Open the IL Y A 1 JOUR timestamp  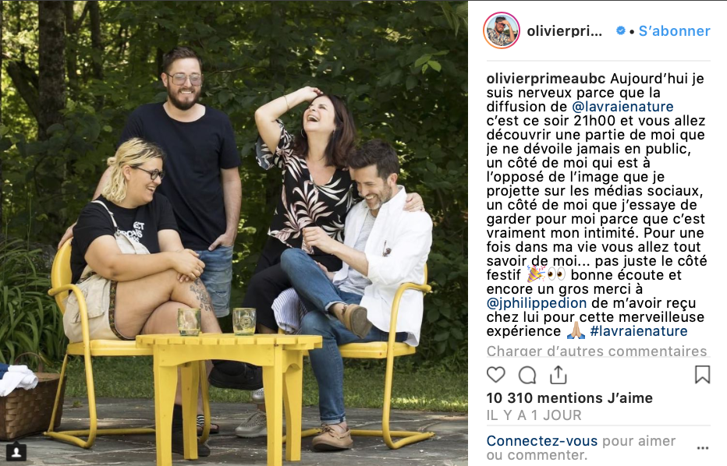[x=534, y=415]
